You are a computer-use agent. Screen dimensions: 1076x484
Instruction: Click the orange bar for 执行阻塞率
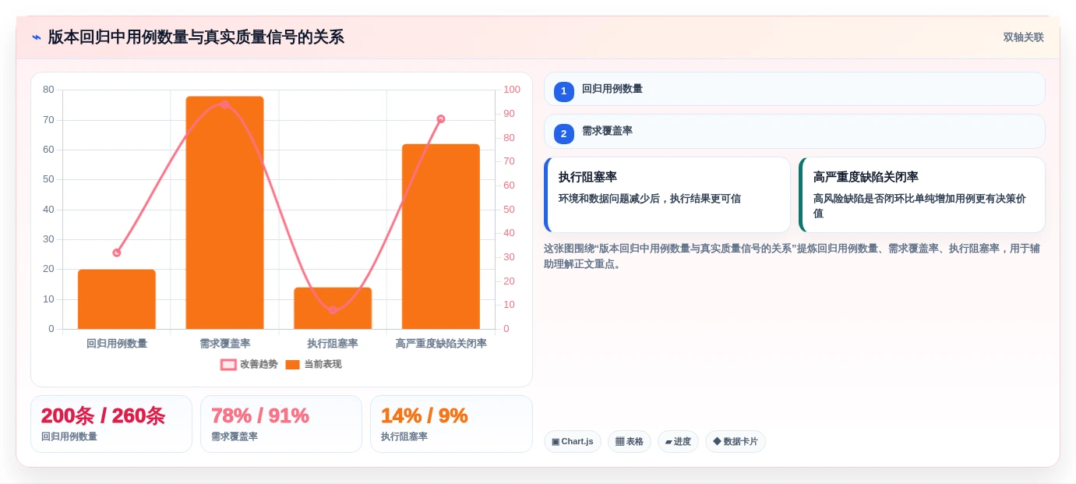tap(333, 309)
